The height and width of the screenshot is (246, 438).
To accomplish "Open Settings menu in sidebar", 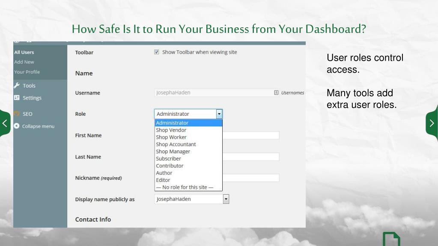I will [32, 98].
